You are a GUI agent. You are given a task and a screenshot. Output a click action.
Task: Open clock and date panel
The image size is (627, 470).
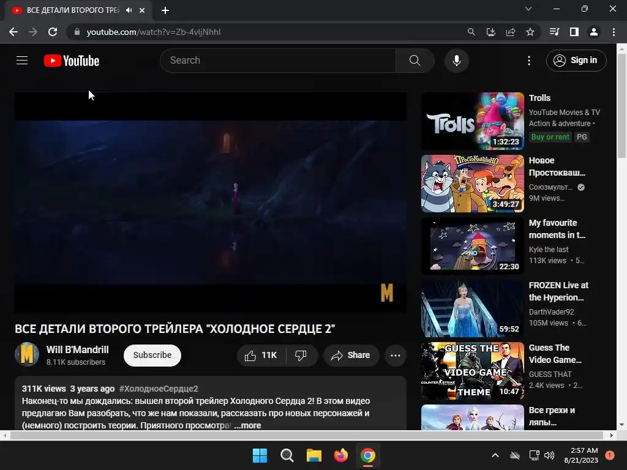581,455
